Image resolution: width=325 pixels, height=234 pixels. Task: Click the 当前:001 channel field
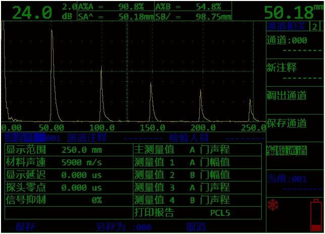click(x=287, y=179)
